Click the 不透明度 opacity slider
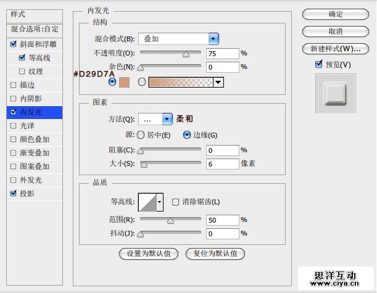The width and height of the screenshot is (377, 293). [x=171, y=53]
